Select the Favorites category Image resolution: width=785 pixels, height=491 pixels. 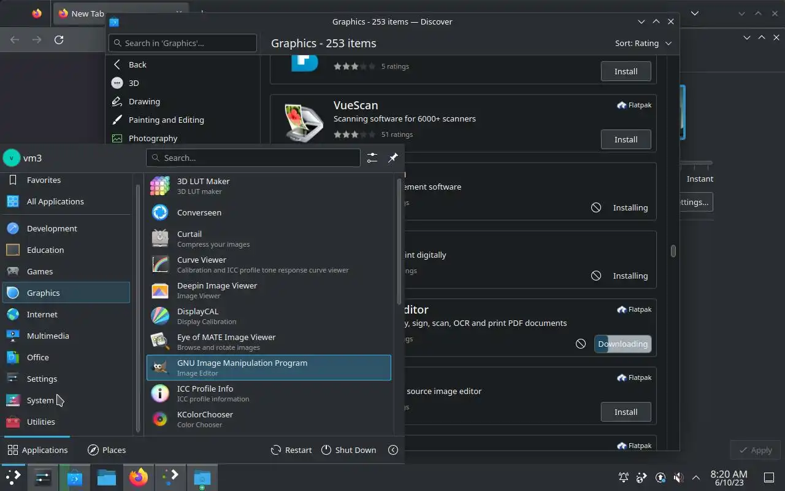(66, 180)
